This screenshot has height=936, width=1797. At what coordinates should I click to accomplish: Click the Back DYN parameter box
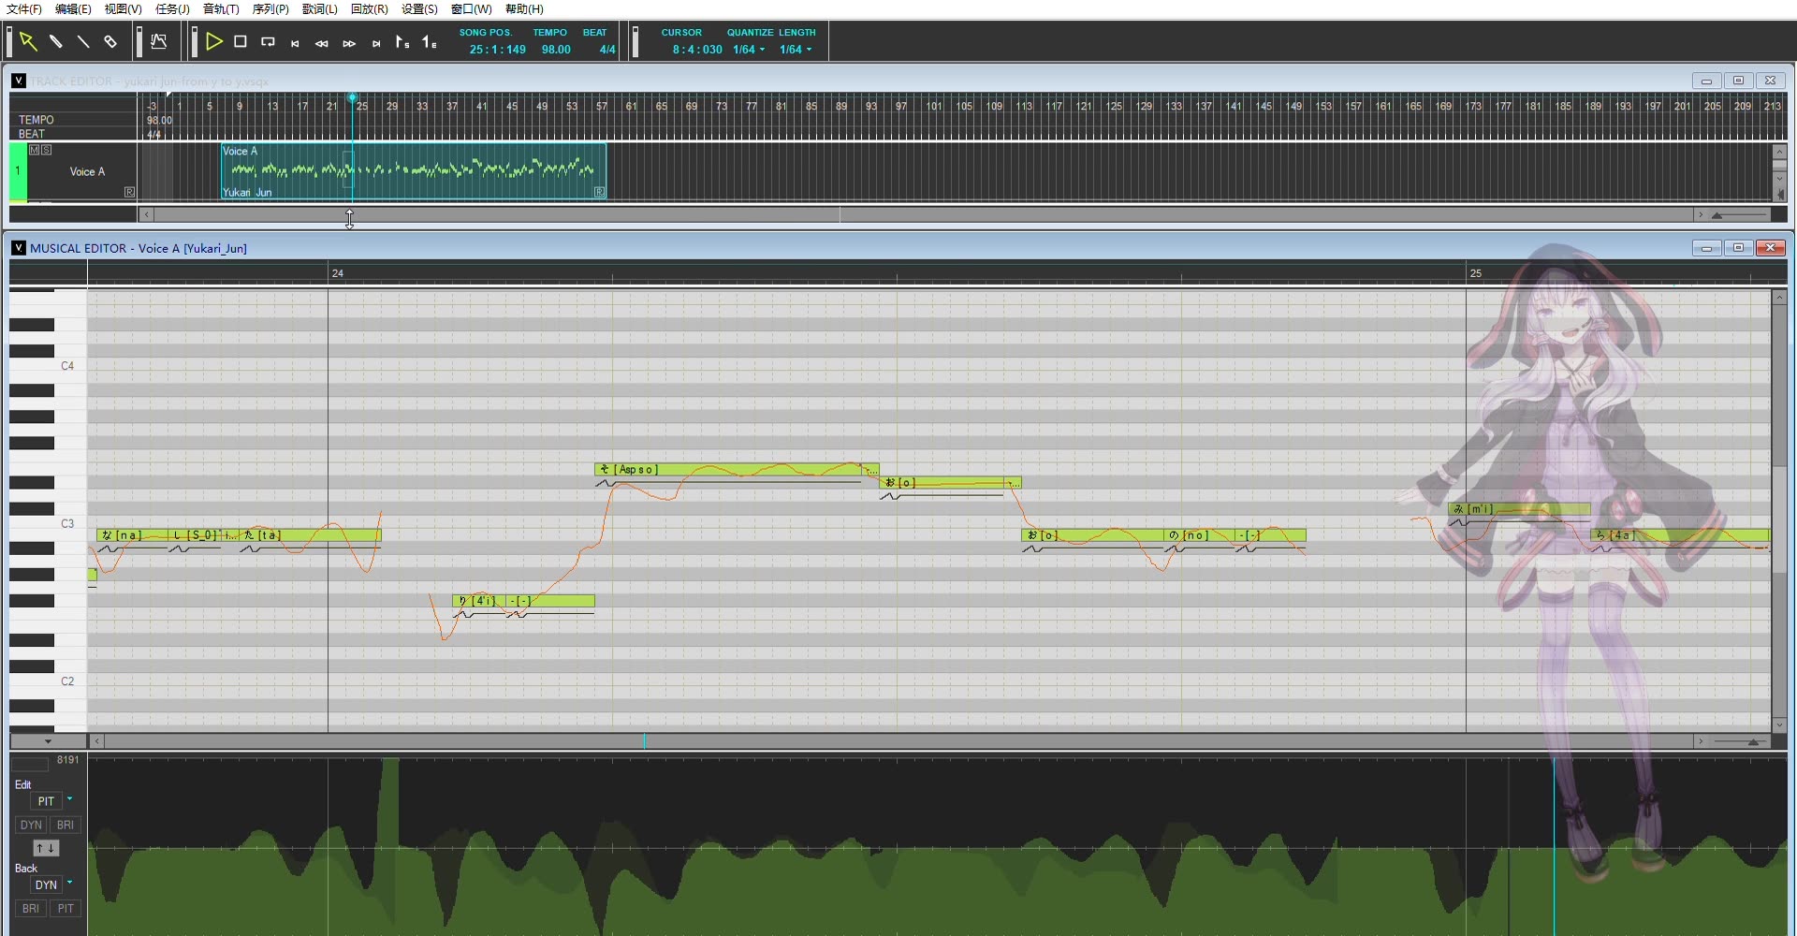coord(46,885)
